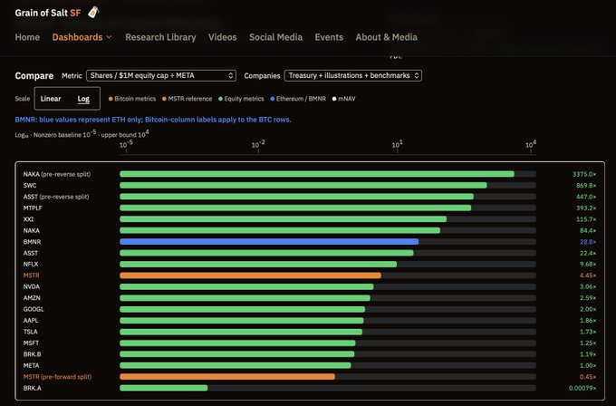This screenshot has height=406, width=616.
Task: Click the AAPL bar in the chart
Action: coord(242,321)
